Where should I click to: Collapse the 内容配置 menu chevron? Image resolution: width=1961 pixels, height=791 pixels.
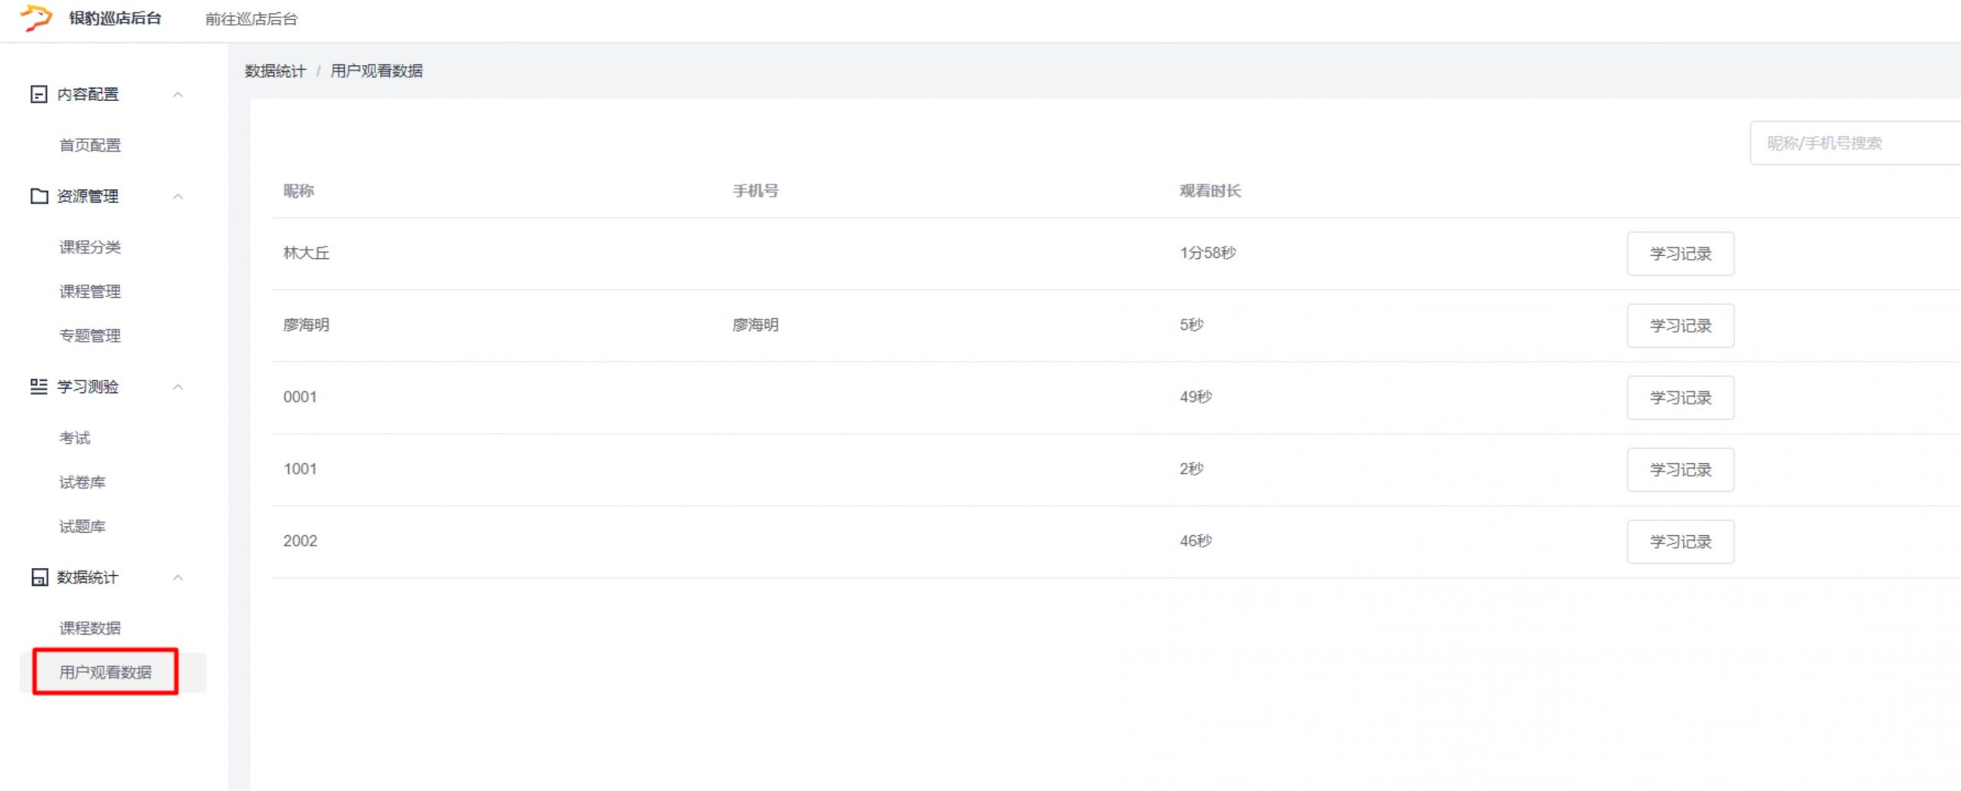178,94
